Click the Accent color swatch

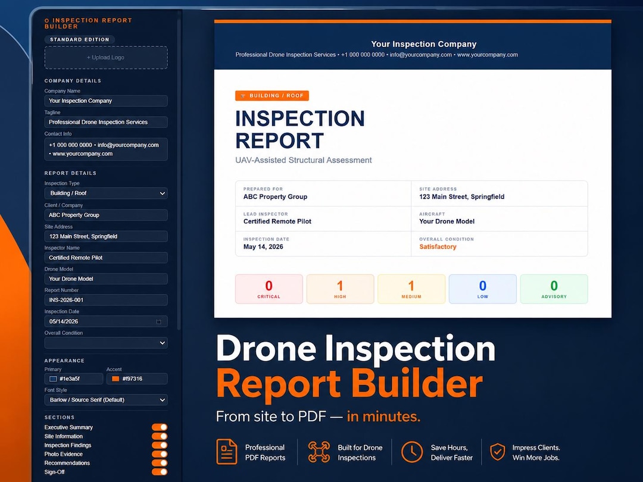click(x=116, y=378)
